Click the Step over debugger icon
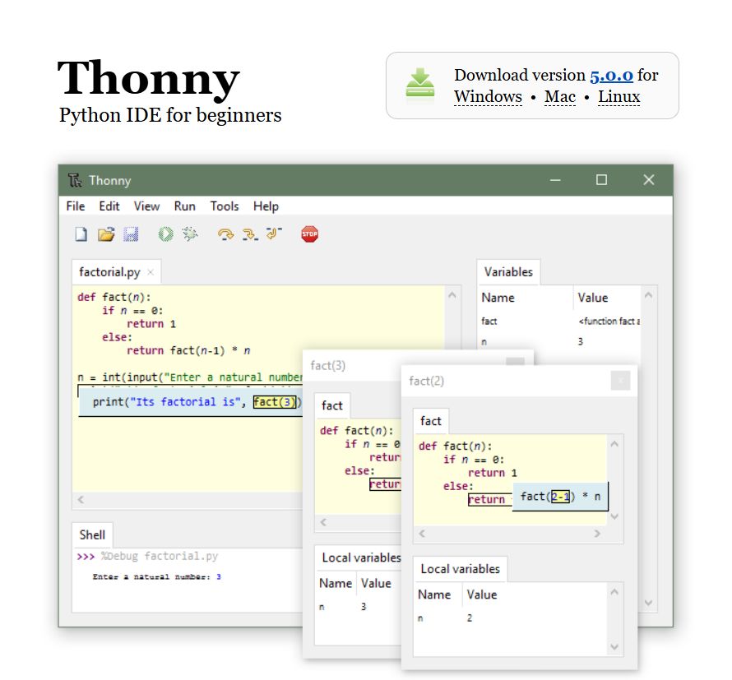The image size is (732, 680). click(x=226, y=234)
